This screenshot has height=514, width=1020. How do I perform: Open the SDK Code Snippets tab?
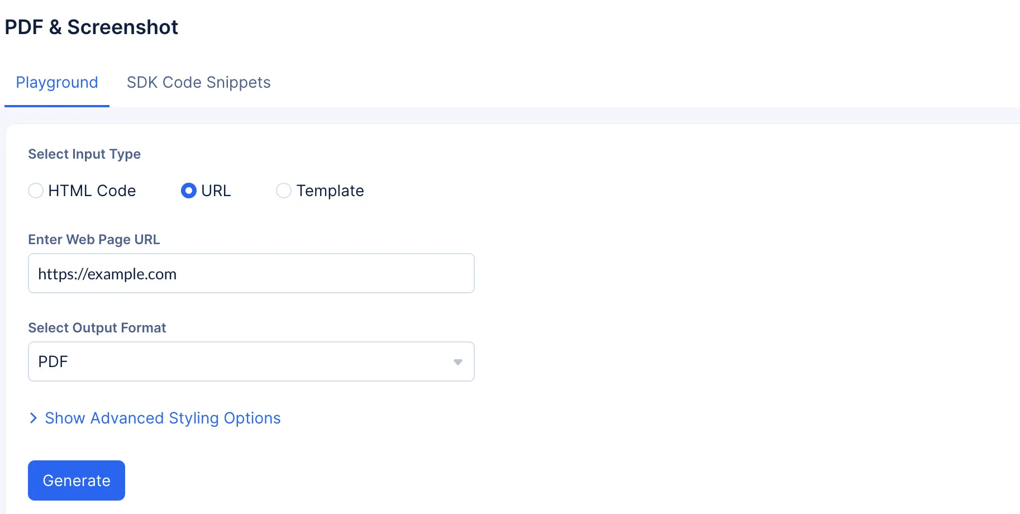198,83
